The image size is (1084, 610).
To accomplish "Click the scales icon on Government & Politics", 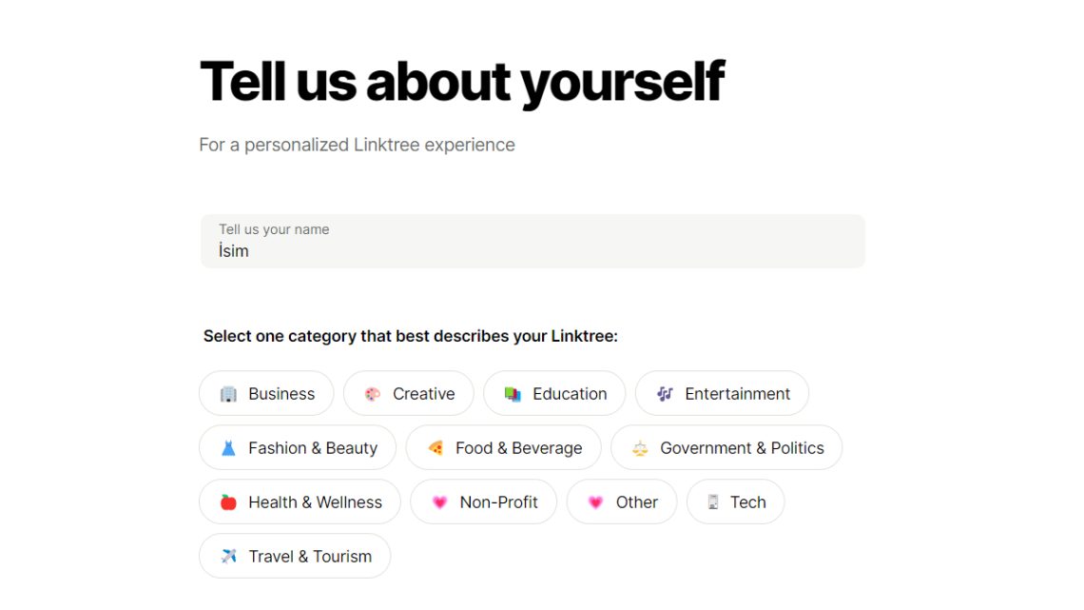I will pos(640,448).
